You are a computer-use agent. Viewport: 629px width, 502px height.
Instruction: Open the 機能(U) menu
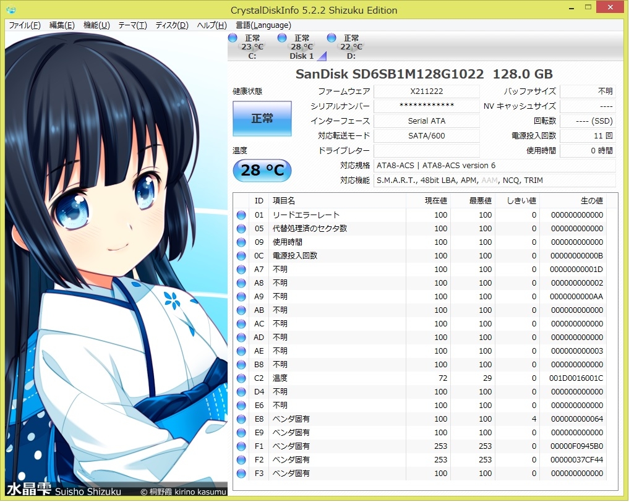pos(96,25)
